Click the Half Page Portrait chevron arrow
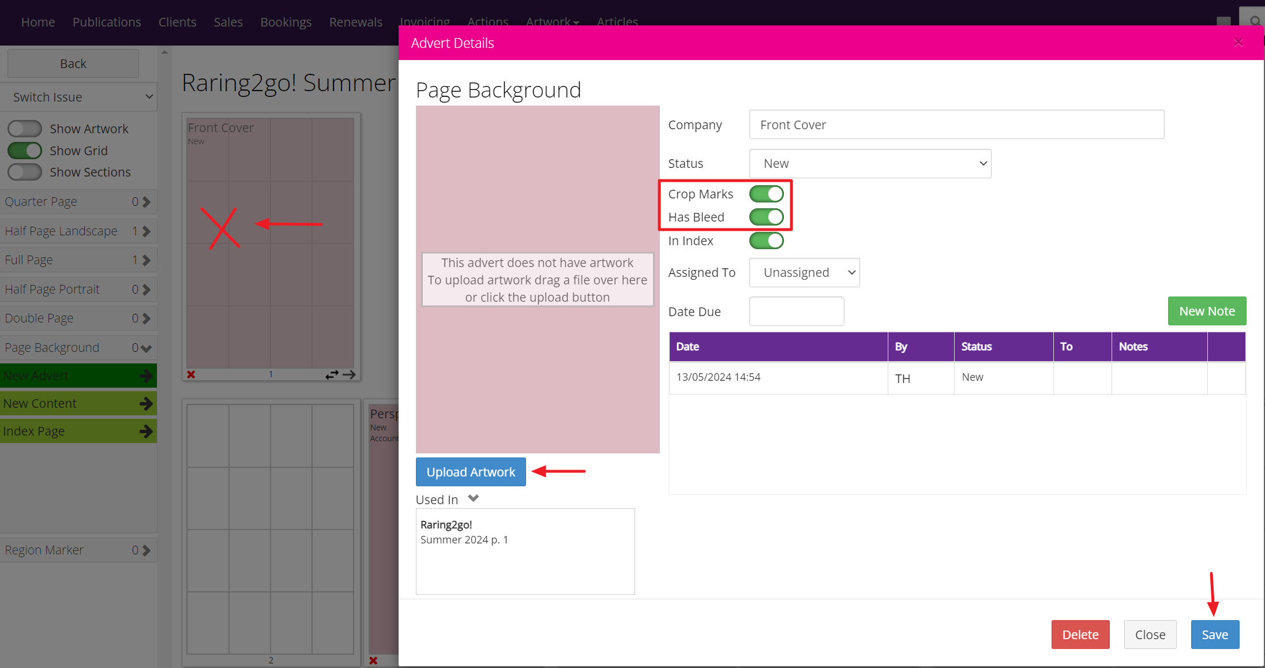The height and width of the screenshot is (668, 1265). point(147,290)
